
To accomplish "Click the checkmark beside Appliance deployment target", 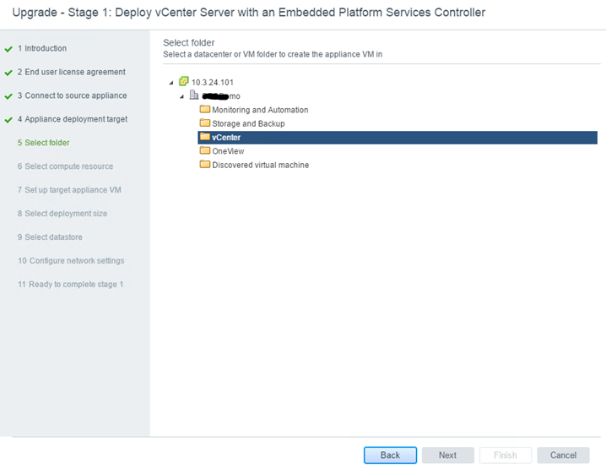I will 8,120.
